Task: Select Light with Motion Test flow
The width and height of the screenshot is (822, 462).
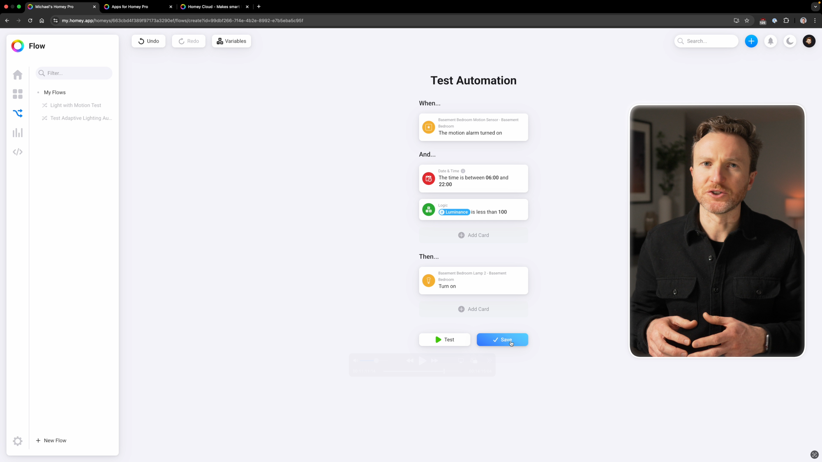Action: [75, 105]
